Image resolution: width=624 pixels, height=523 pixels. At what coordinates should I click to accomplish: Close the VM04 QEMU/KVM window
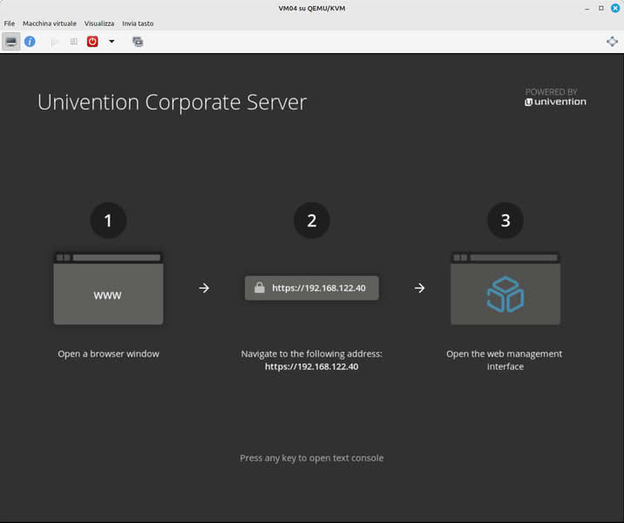point(615,8)
